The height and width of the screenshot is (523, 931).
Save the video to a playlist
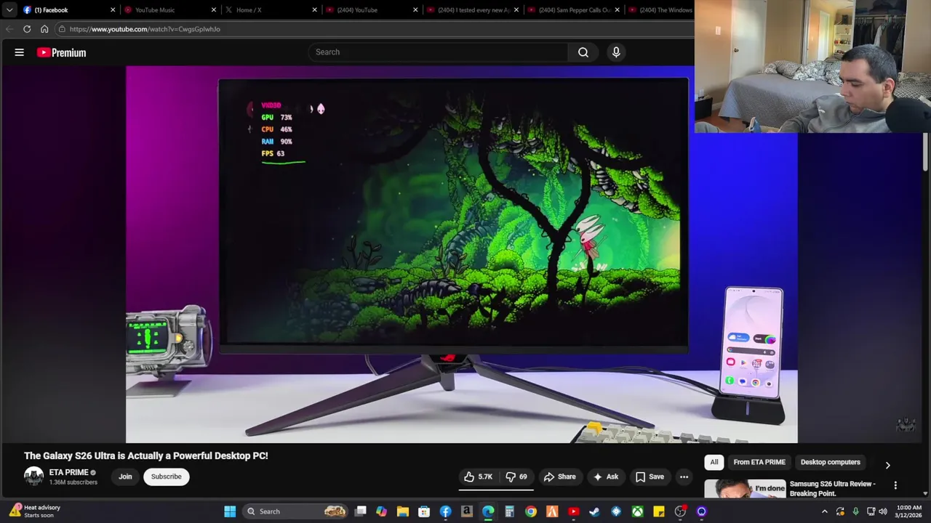pos(650,477)
